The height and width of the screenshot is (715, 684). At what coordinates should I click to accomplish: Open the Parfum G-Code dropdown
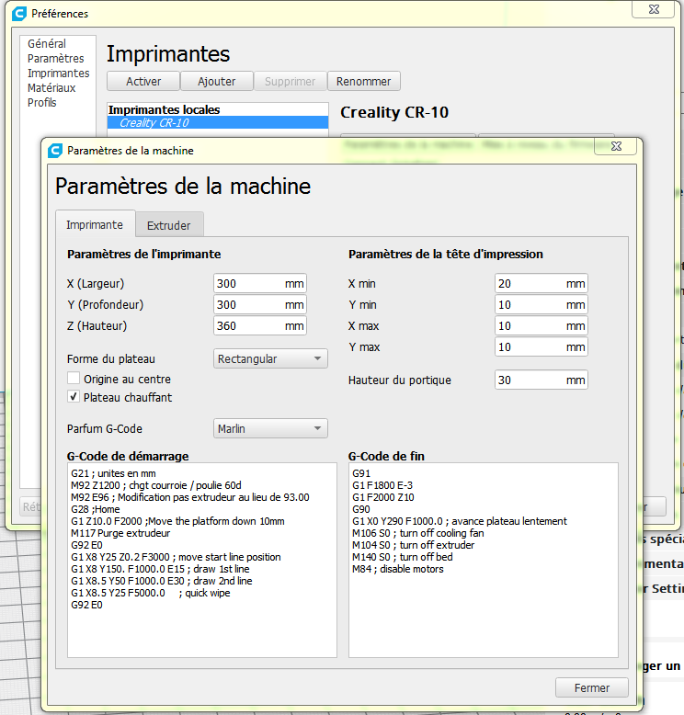[270, 428]
